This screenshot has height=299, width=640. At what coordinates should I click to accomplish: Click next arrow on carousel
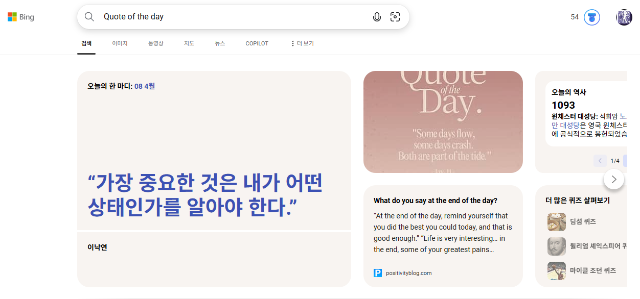(614, 179)
